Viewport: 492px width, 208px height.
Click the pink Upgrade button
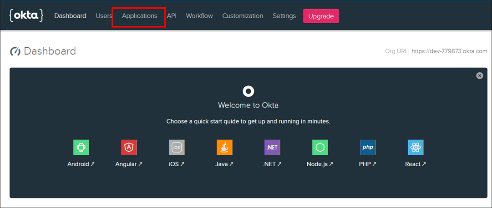[x=321, y=16]
